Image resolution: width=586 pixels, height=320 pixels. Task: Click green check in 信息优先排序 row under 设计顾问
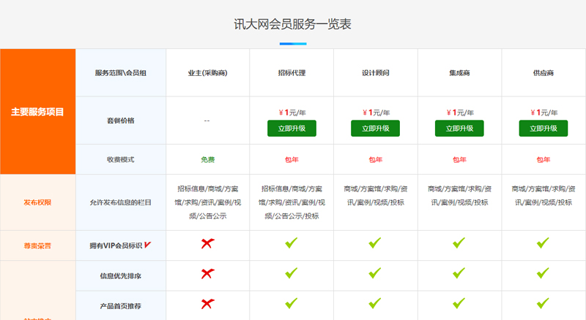(375, 273)
